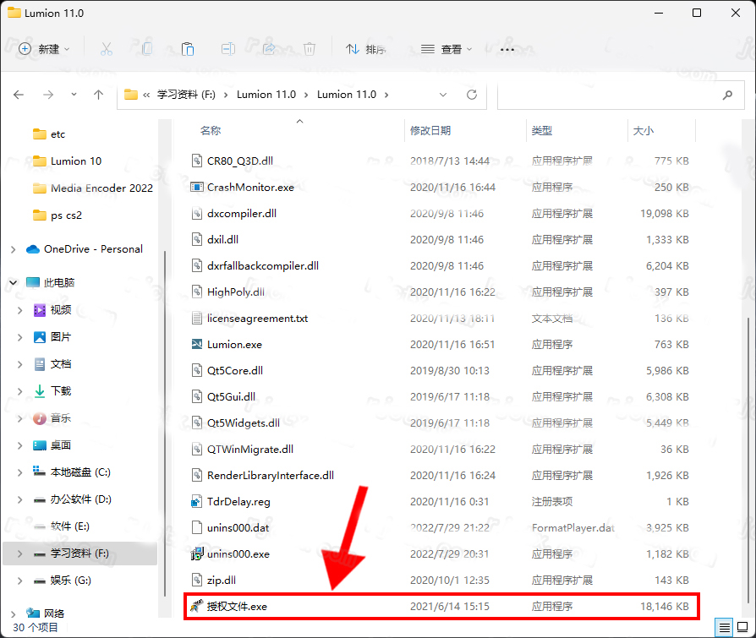This screenshot has width=756, height=638.
Task: Click the Paste clipboard icon
Action: pyautogui.click(x=188, y=49)
